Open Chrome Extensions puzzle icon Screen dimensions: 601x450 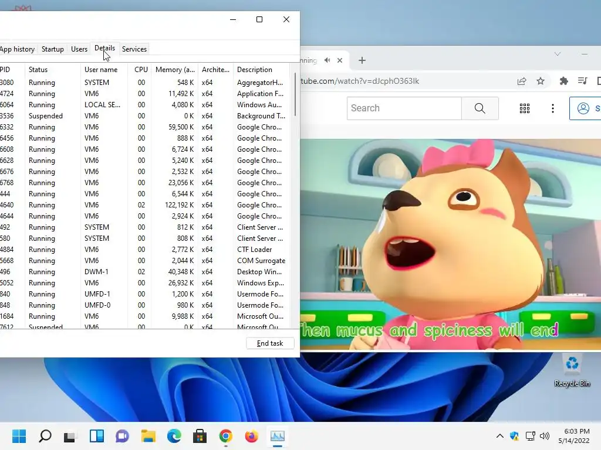tap(563, 81)
